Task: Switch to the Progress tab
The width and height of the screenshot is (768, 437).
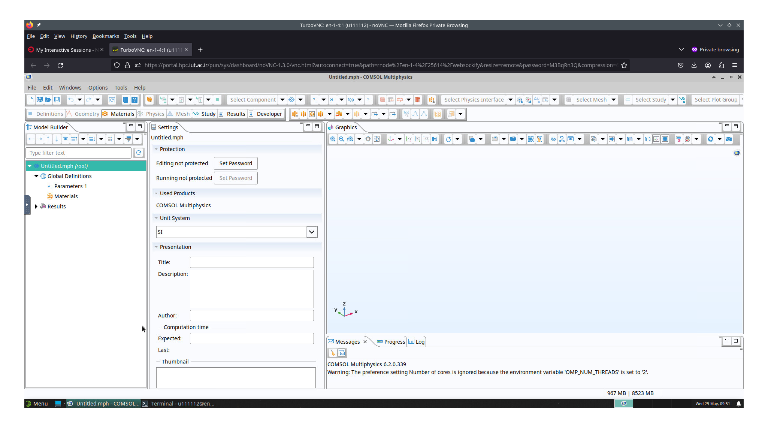Action: pos(391,342)
